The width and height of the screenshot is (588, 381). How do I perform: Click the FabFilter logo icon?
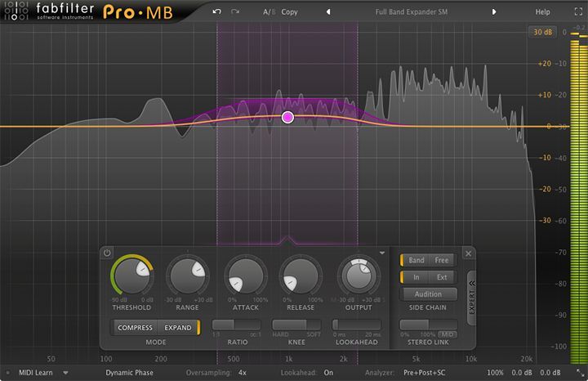tap(16, 13)
